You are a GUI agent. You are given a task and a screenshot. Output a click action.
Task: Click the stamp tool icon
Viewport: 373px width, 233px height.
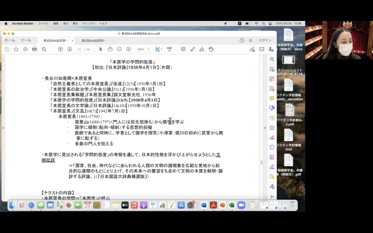click(x=211, y=49)
